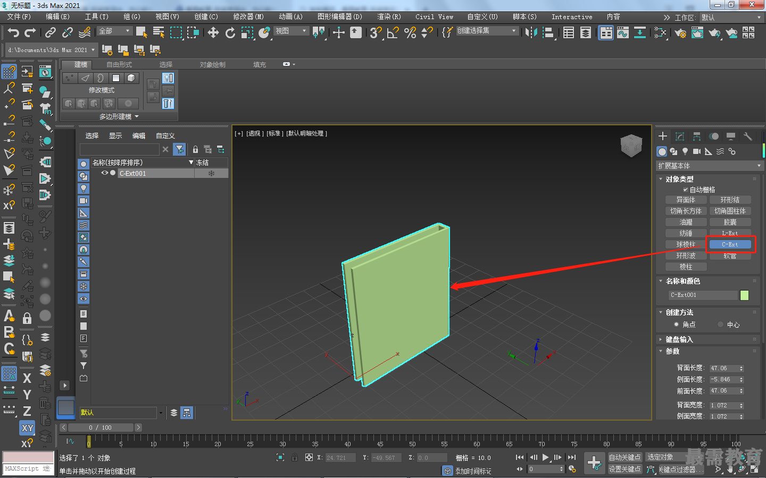This screenshot has height=478, width=766.
Task: Click the Undo arrow icon
Action: 13,33
